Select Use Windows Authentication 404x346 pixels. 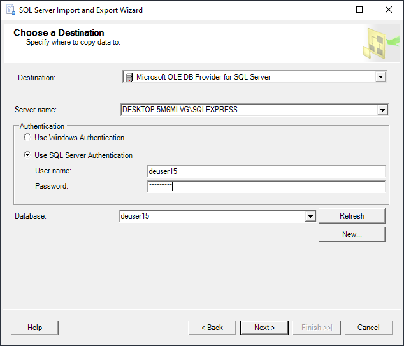click(27, 138)
